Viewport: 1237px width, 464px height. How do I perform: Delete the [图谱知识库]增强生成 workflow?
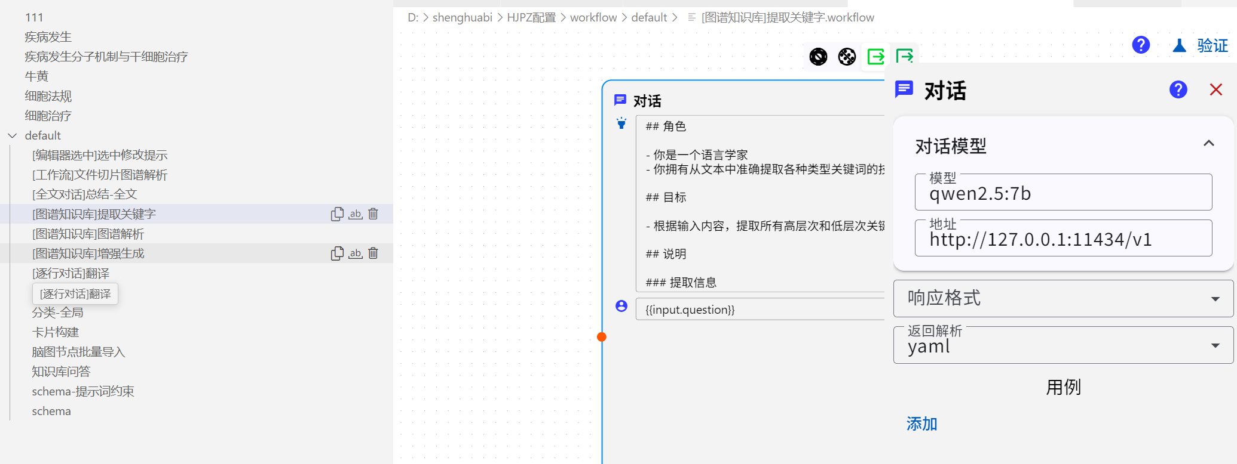point(373,253)
